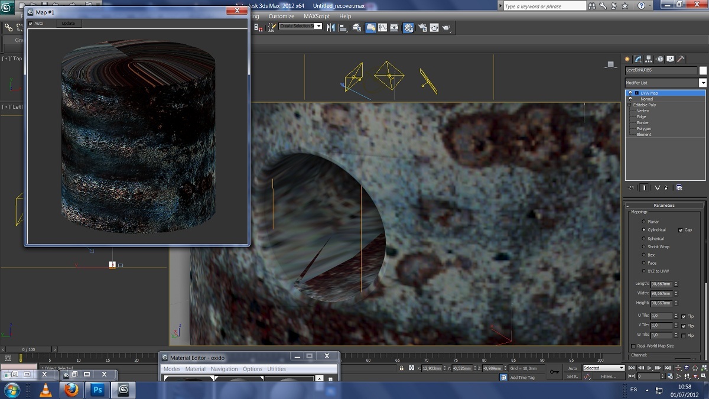Switch to the Hierarchy command panel

pos(649,59)
